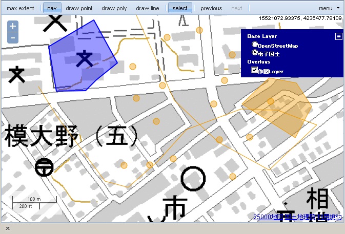
Task: Open the 25000 map terms of use link
Action: click(297, 217)
